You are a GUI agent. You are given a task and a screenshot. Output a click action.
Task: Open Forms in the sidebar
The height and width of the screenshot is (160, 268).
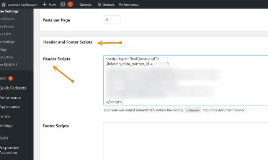[5, 116]
